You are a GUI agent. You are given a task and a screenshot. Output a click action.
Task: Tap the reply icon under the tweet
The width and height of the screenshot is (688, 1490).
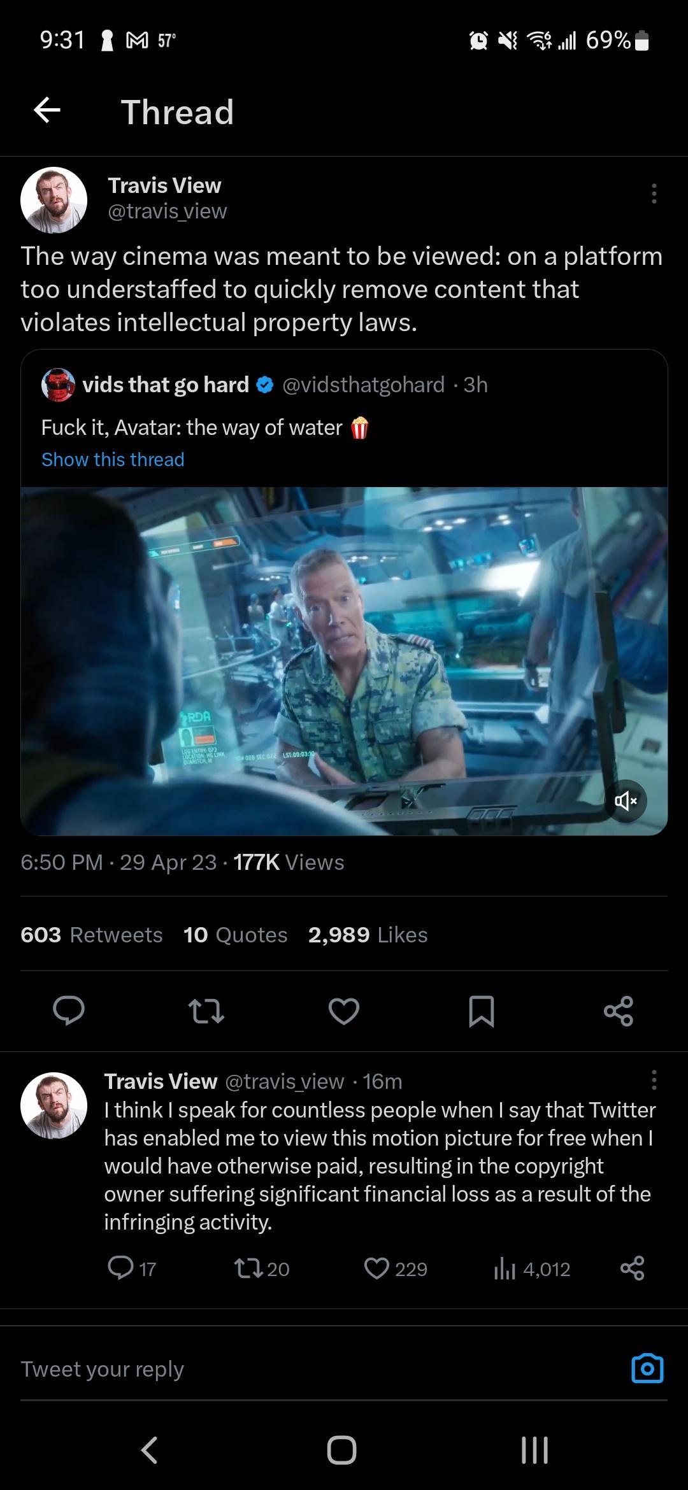[x=70, y=1012]
